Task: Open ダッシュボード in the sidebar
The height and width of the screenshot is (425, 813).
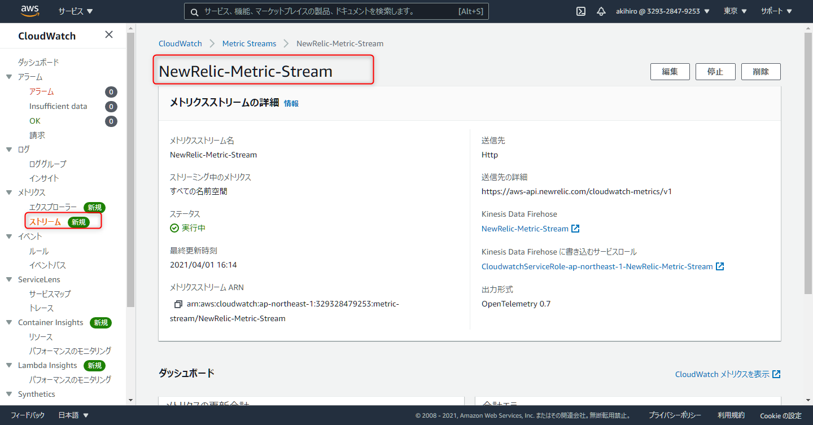Action: click(x=38, y=62)
